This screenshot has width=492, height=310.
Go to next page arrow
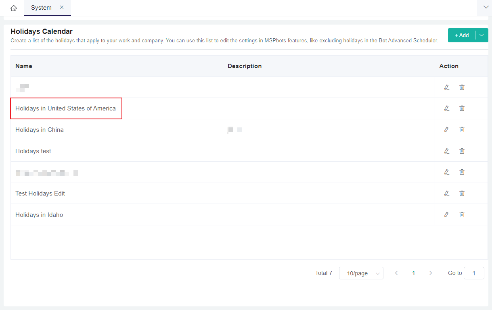pyautogui.click(x=431, y=273)
